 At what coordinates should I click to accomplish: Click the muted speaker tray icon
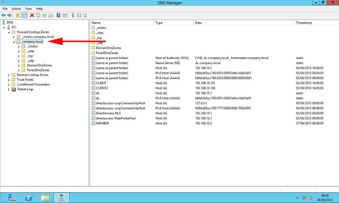coord(310,198)
